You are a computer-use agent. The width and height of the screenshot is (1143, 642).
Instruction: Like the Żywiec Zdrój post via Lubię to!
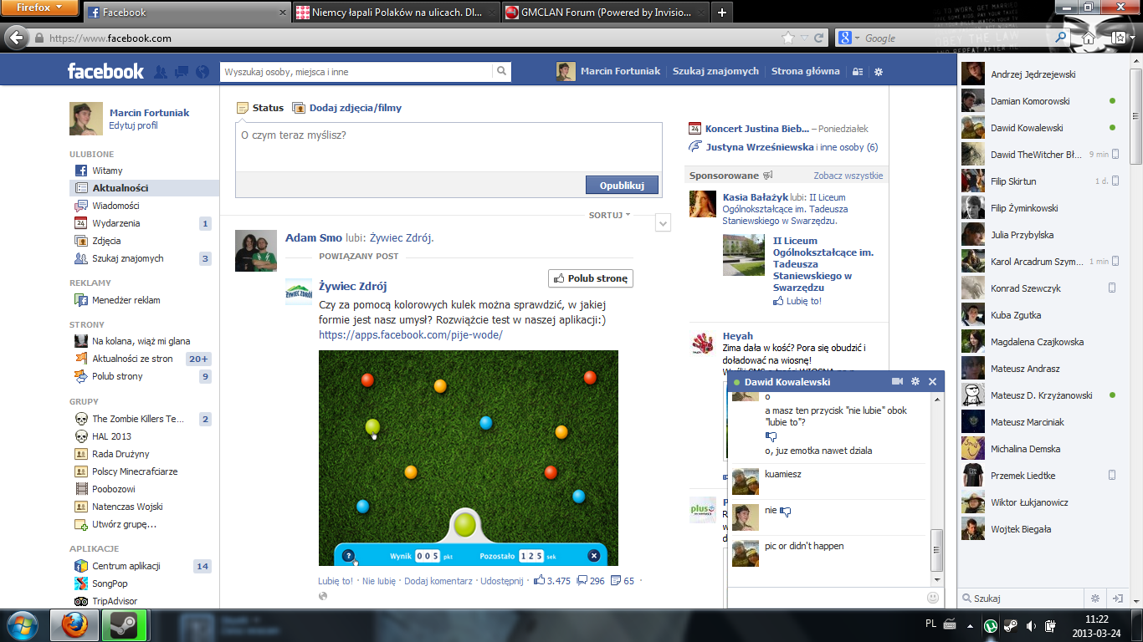pyautogui.click(x=336, y=581)
